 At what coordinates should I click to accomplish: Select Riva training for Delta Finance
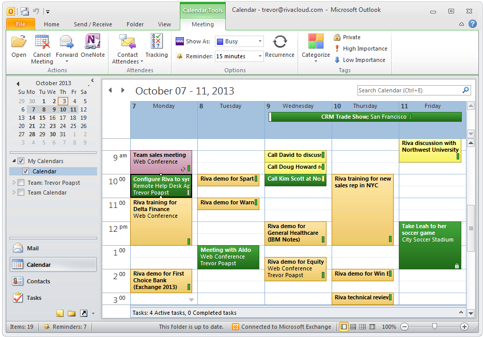[161, 221]
